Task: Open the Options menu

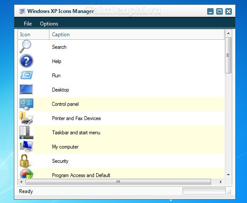Action: point(49,24)
